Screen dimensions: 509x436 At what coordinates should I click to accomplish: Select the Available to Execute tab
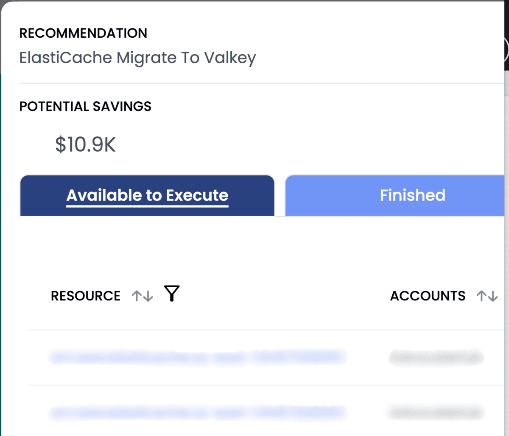tap(147, 195)
